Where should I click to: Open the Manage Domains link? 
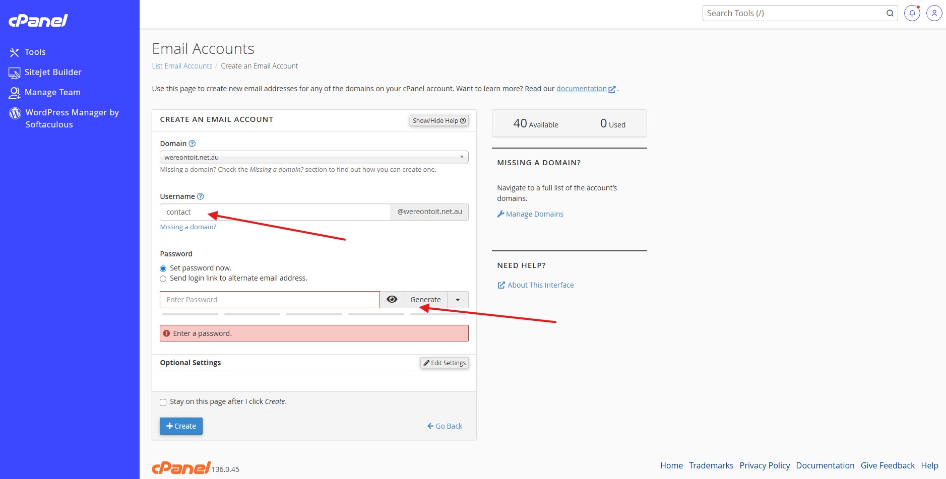[x=530, y=214]
